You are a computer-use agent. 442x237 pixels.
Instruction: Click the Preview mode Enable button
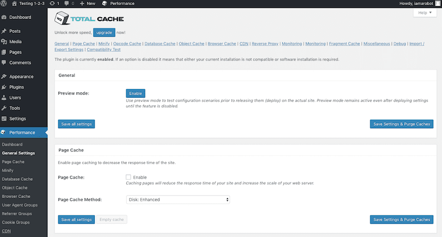[x=136, y=93]
